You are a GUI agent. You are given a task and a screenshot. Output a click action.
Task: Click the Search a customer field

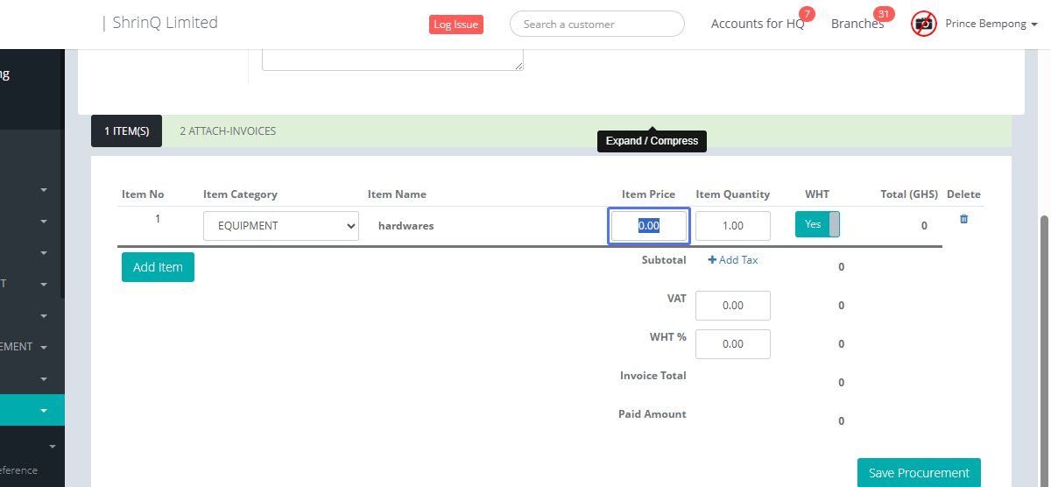pyautogui.click(x=596, y=25)
